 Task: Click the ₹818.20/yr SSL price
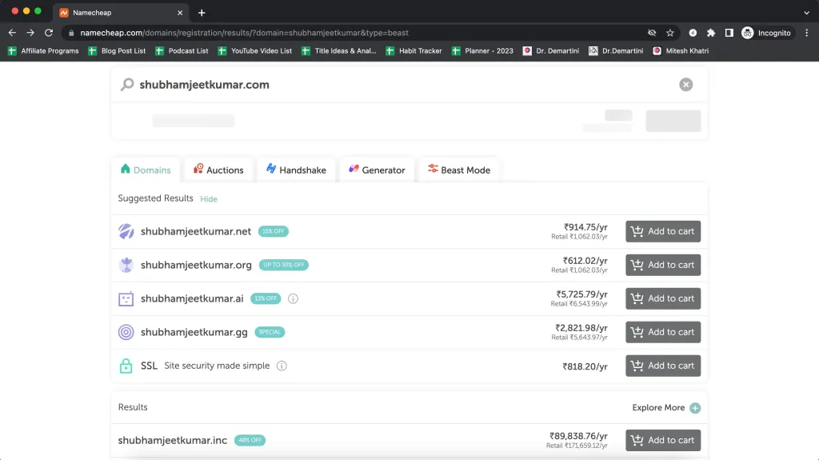coord(585,366)
